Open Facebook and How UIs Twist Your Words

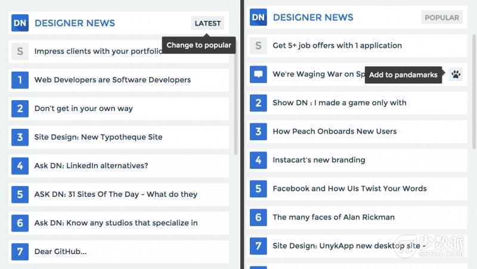[x=349, y=188]
